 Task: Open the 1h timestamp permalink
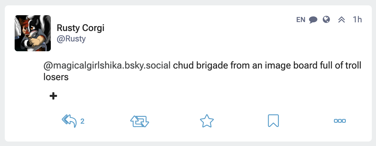(x=357, y=20)
